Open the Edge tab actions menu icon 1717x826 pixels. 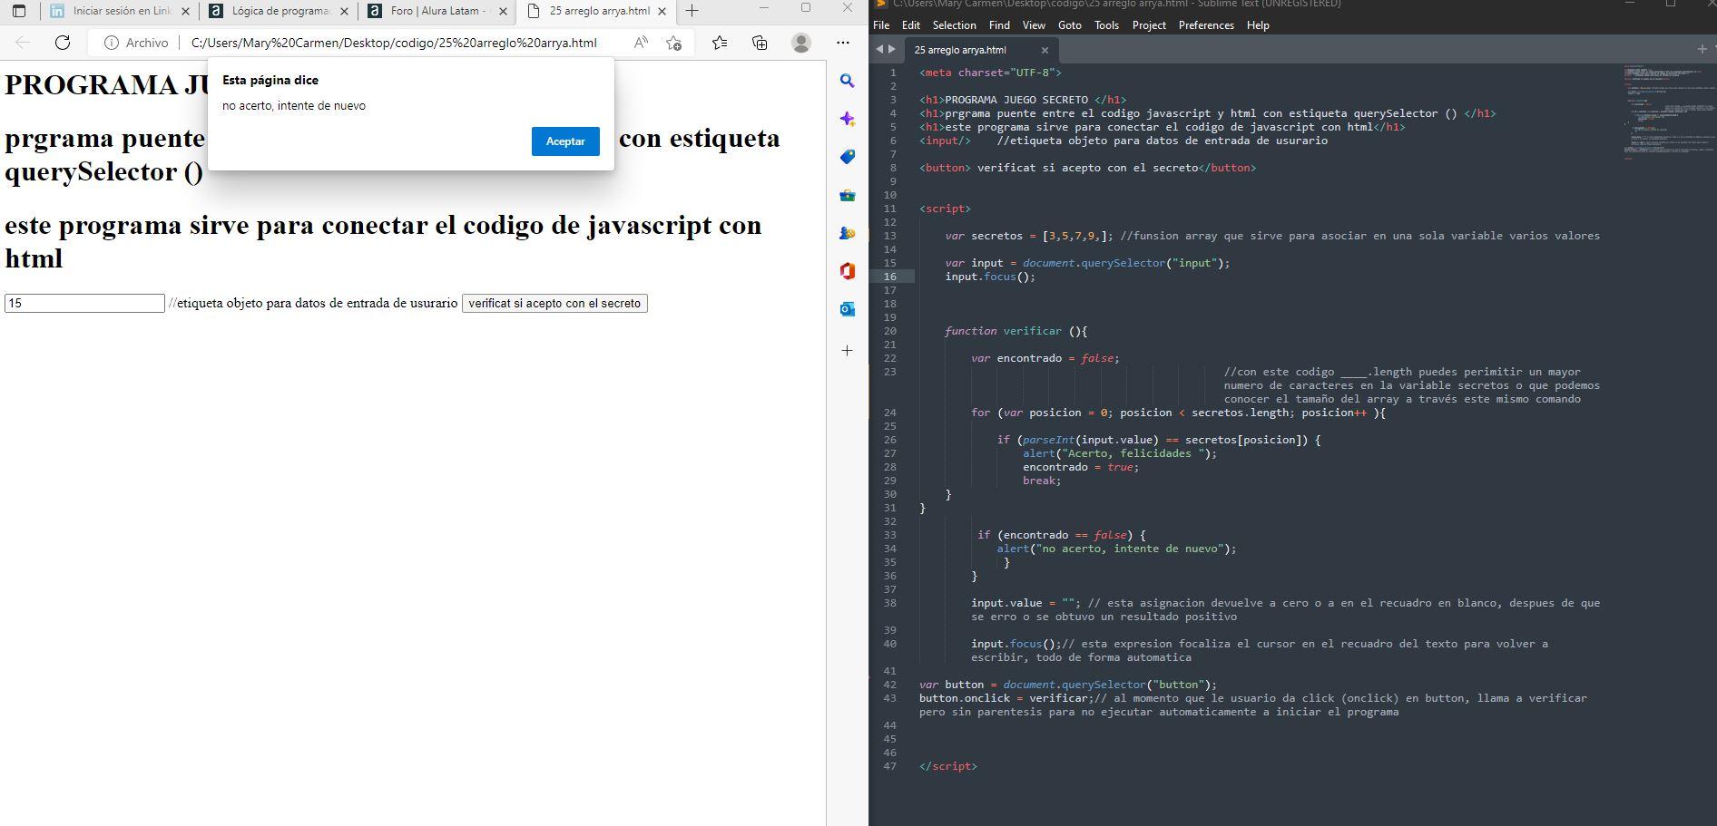[19, 11]
